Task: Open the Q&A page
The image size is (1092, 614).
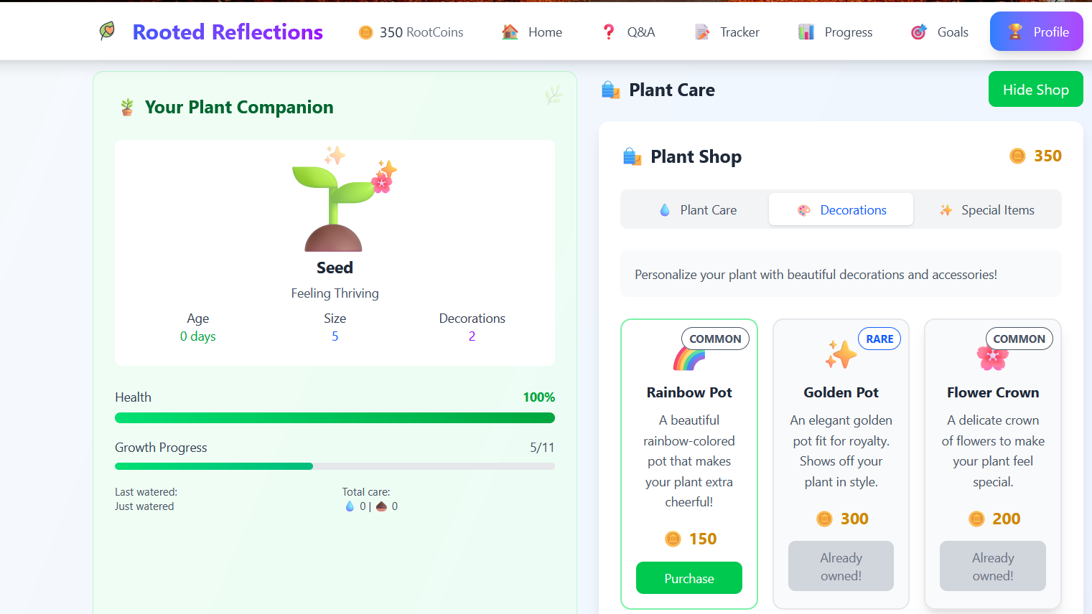Action: (x=629, y=32)
